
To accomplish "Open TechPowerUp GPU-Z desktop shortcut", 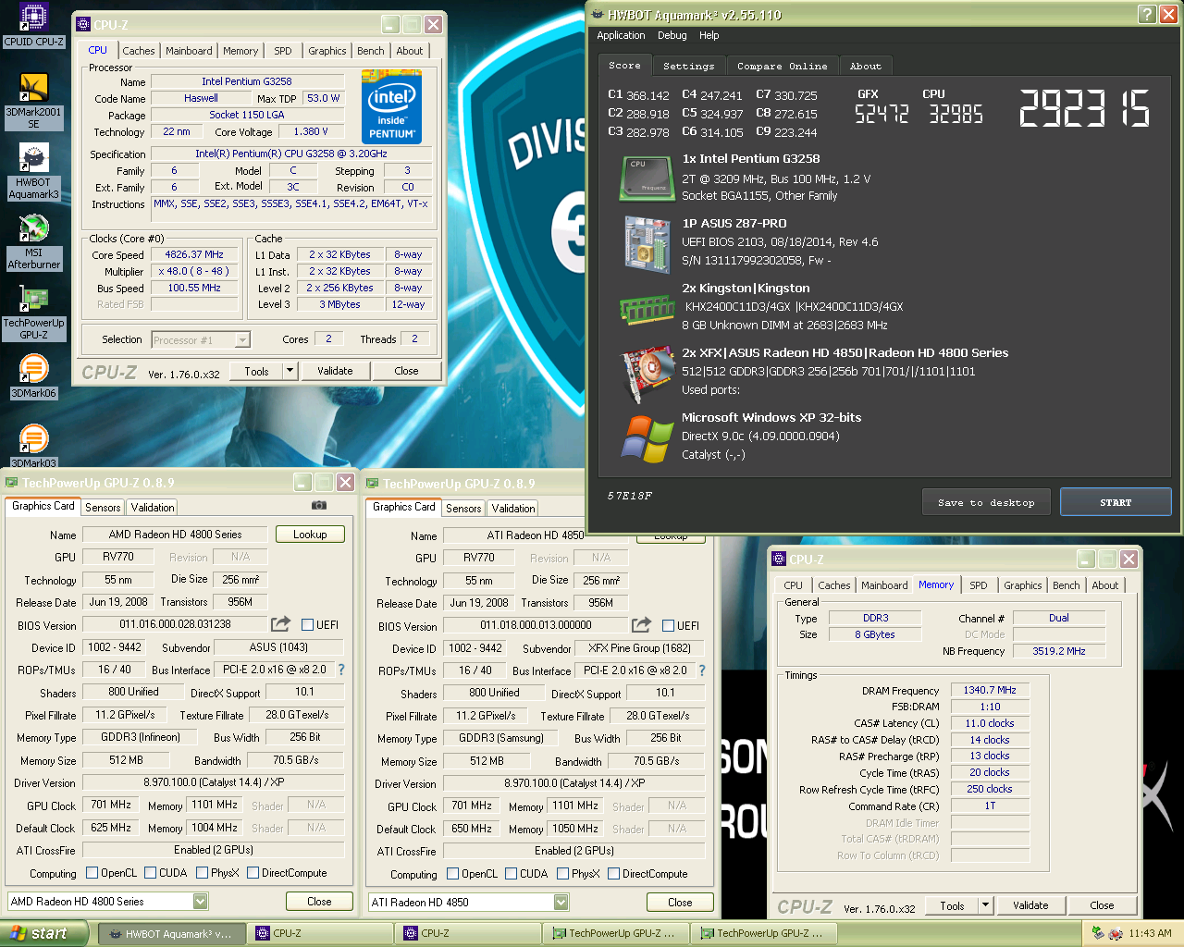I will tap(33, 313).
